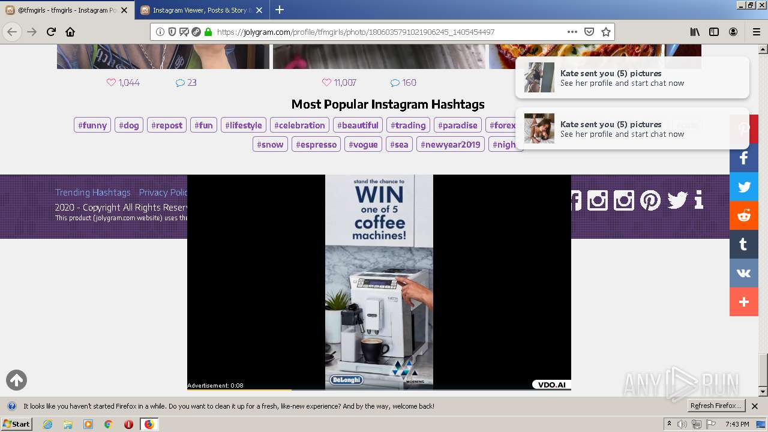Open the #dog hashtag
768x432 pixels.
(x=129, y=125)
